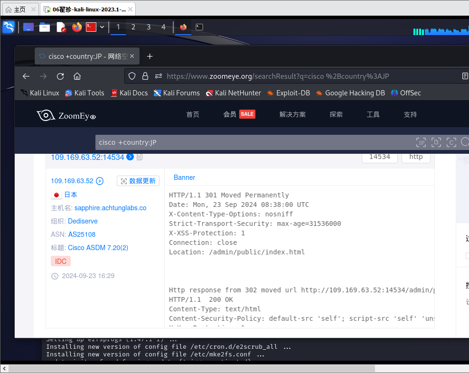The width and height of the screenshot is (469, 373).
Task: Switch to workspace 1
Action: click(x=118, y=27)
